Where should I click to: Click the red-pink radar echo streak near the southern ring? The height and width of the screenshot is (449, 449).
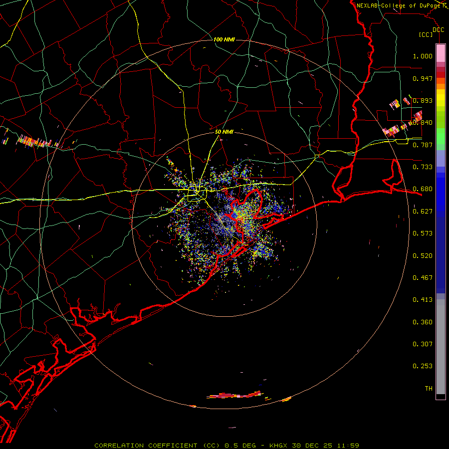(x=235, y=395)
